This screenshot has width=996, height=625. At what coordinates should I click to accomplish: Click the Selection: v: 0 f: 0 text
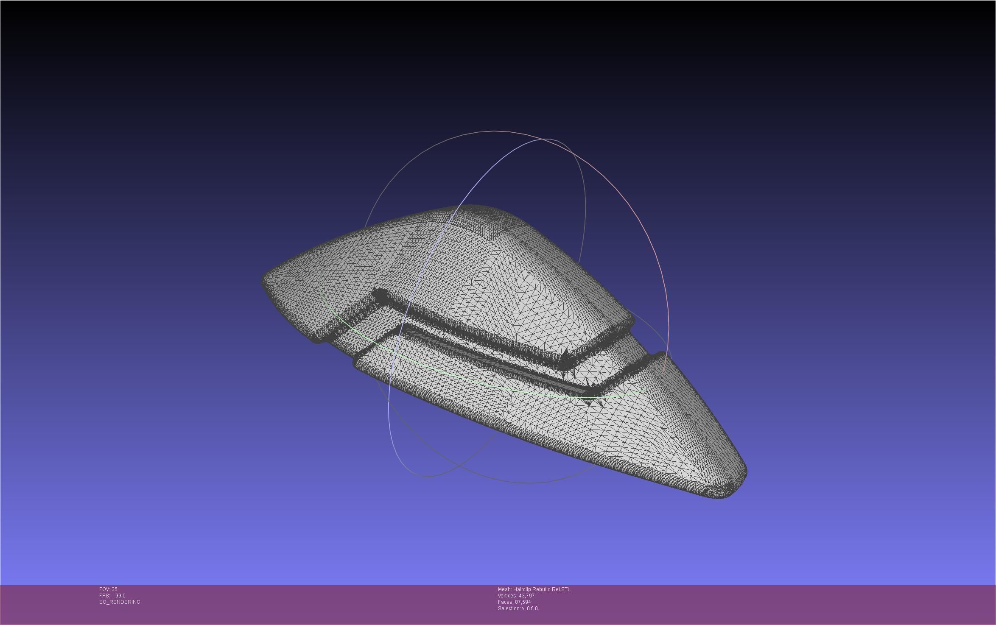pyautogui.click(x=518, y=608)
